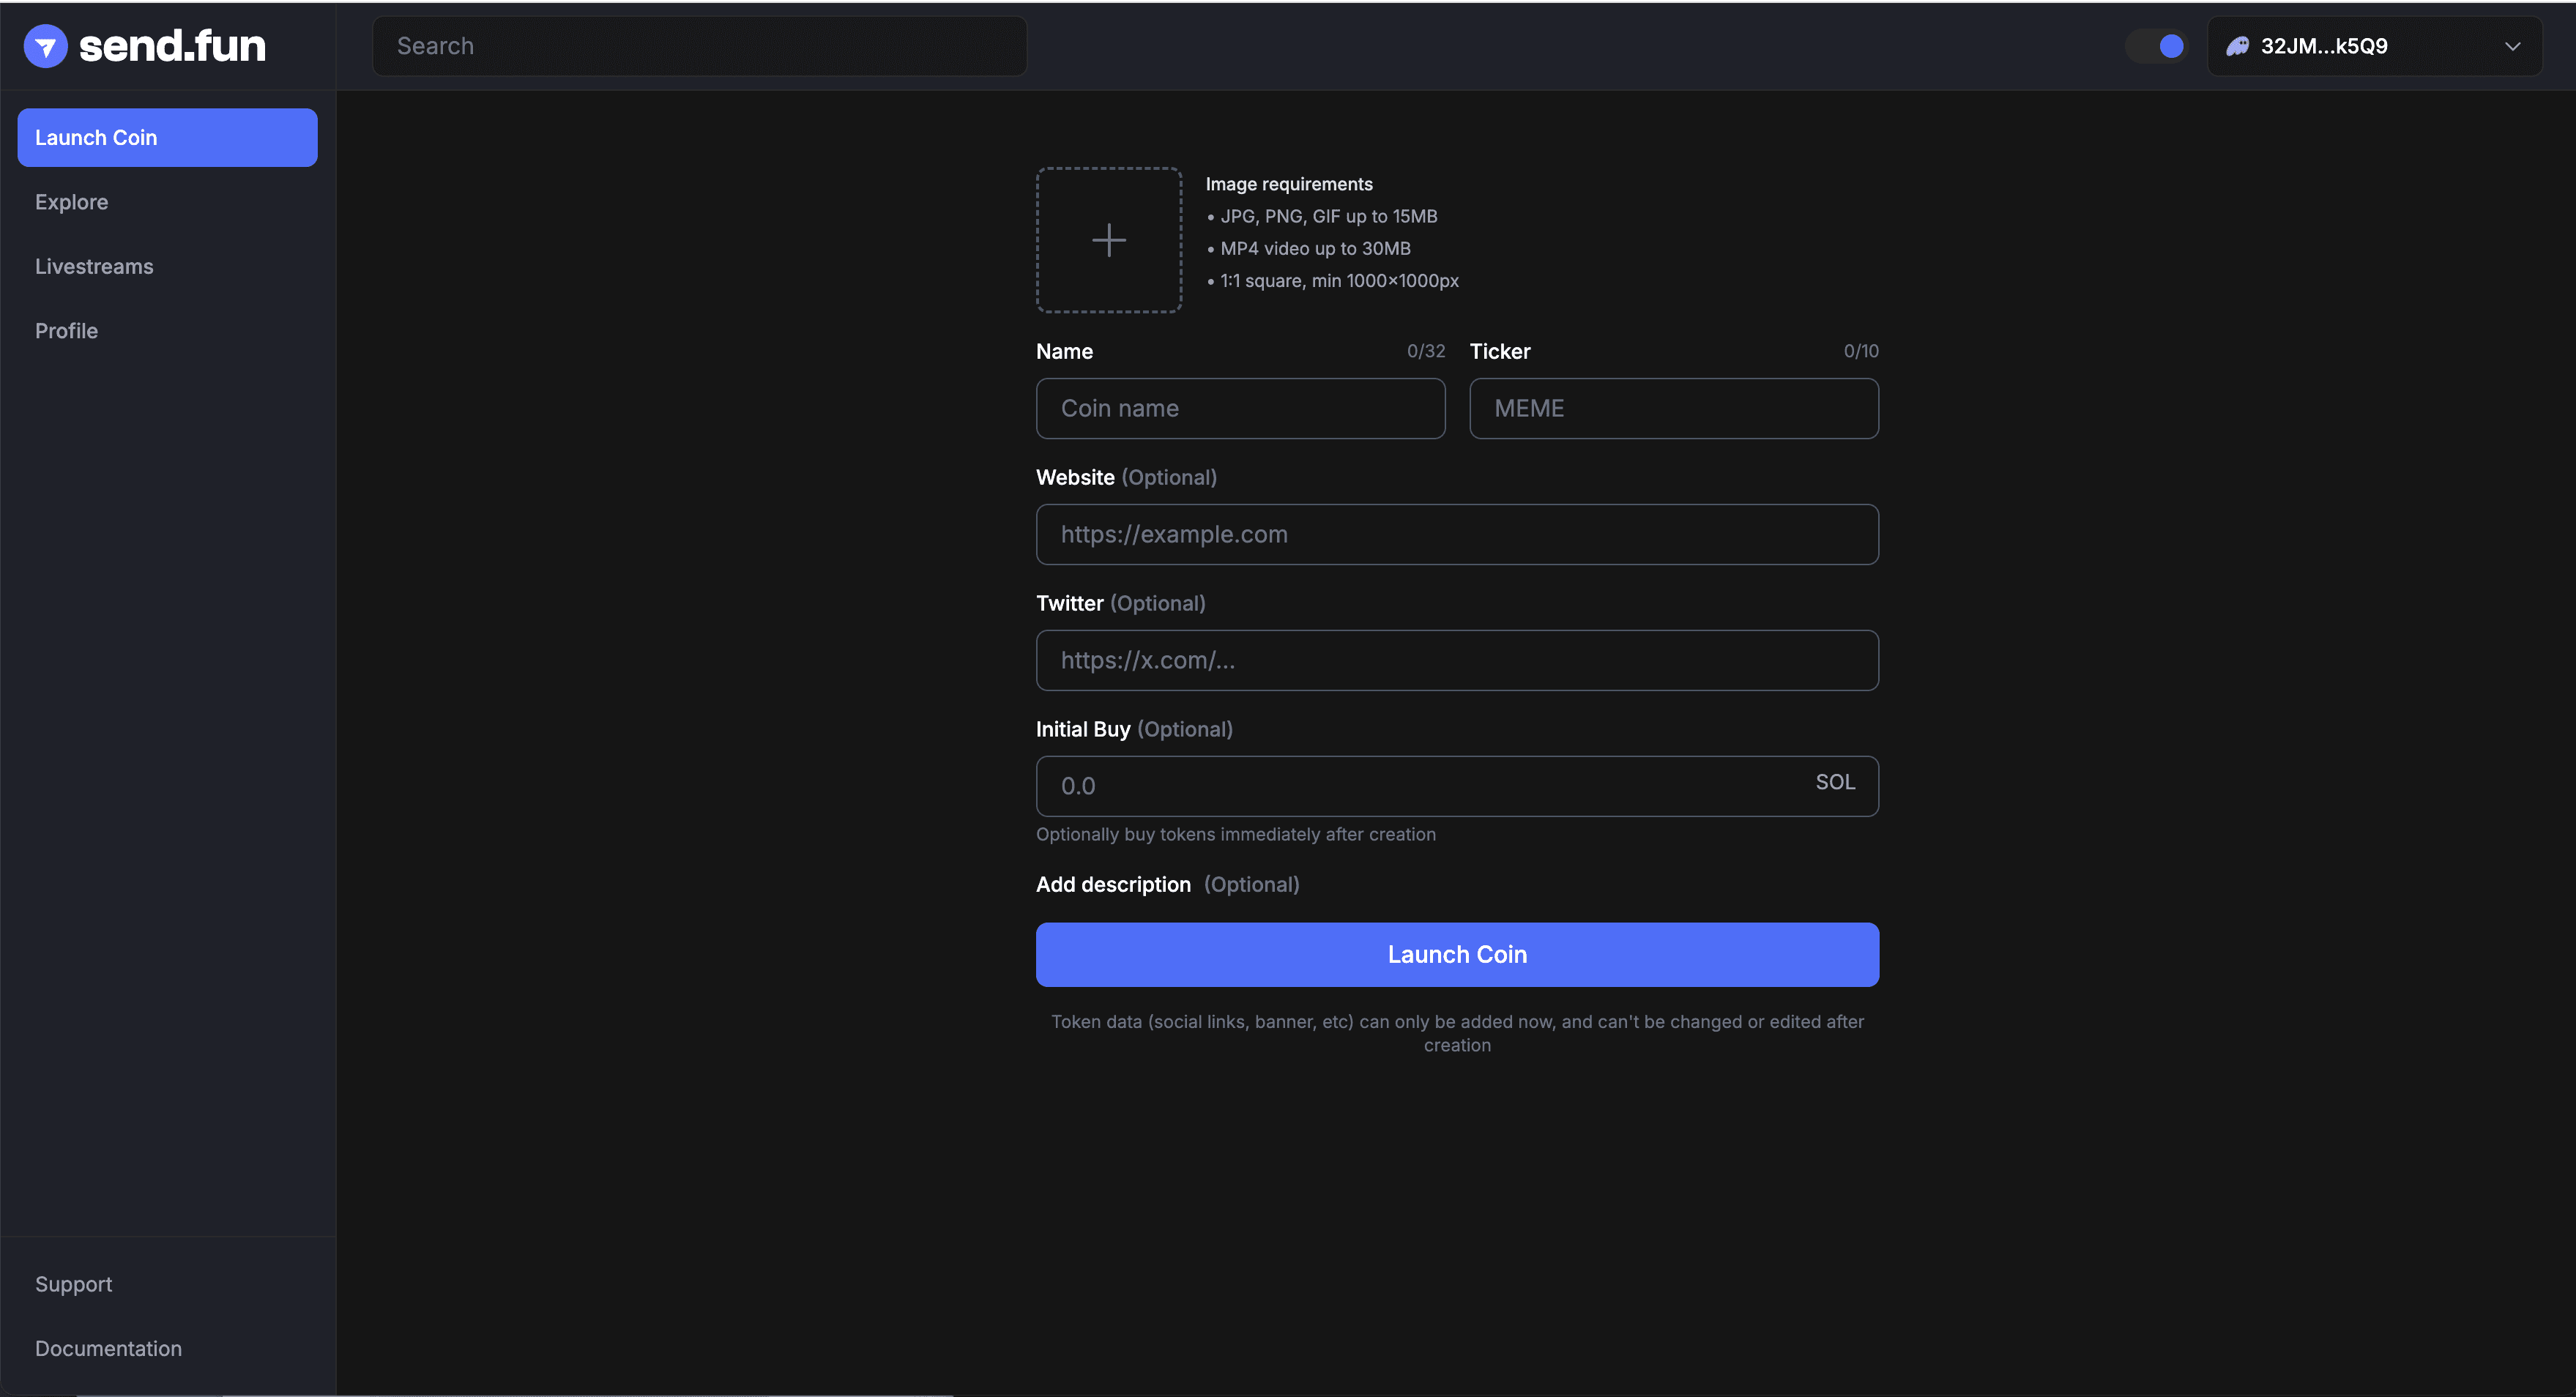Open the wallet account dropdown
The width and height of the screenshot is (2576, 1397).
[x=2375, y=45]
